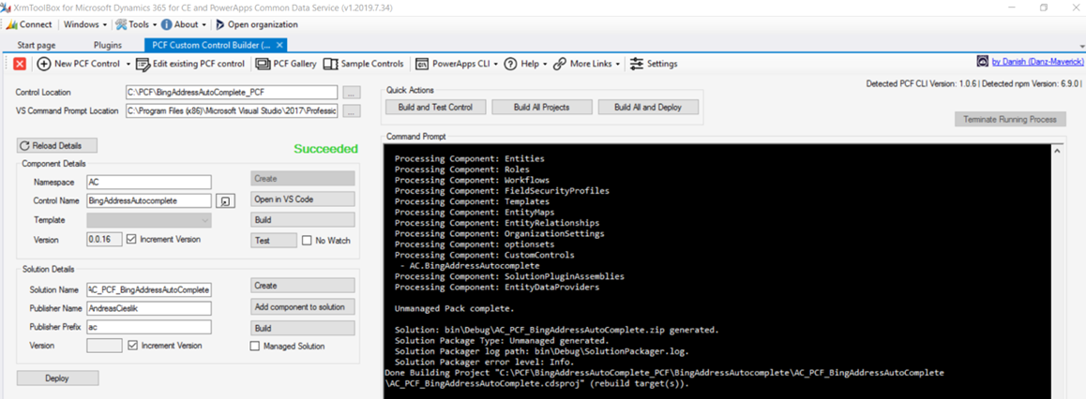This screenshot has width=1086, height=399.
Task: Open the PCF Gallery
Action: pos(286,64)
